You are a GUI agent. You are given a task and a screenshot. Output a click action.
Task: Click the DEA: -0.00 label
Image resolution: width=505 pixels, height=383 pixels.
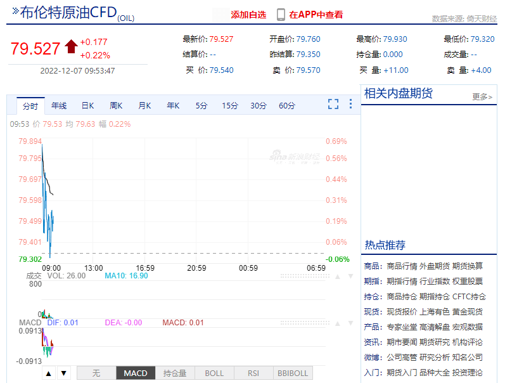124,323
